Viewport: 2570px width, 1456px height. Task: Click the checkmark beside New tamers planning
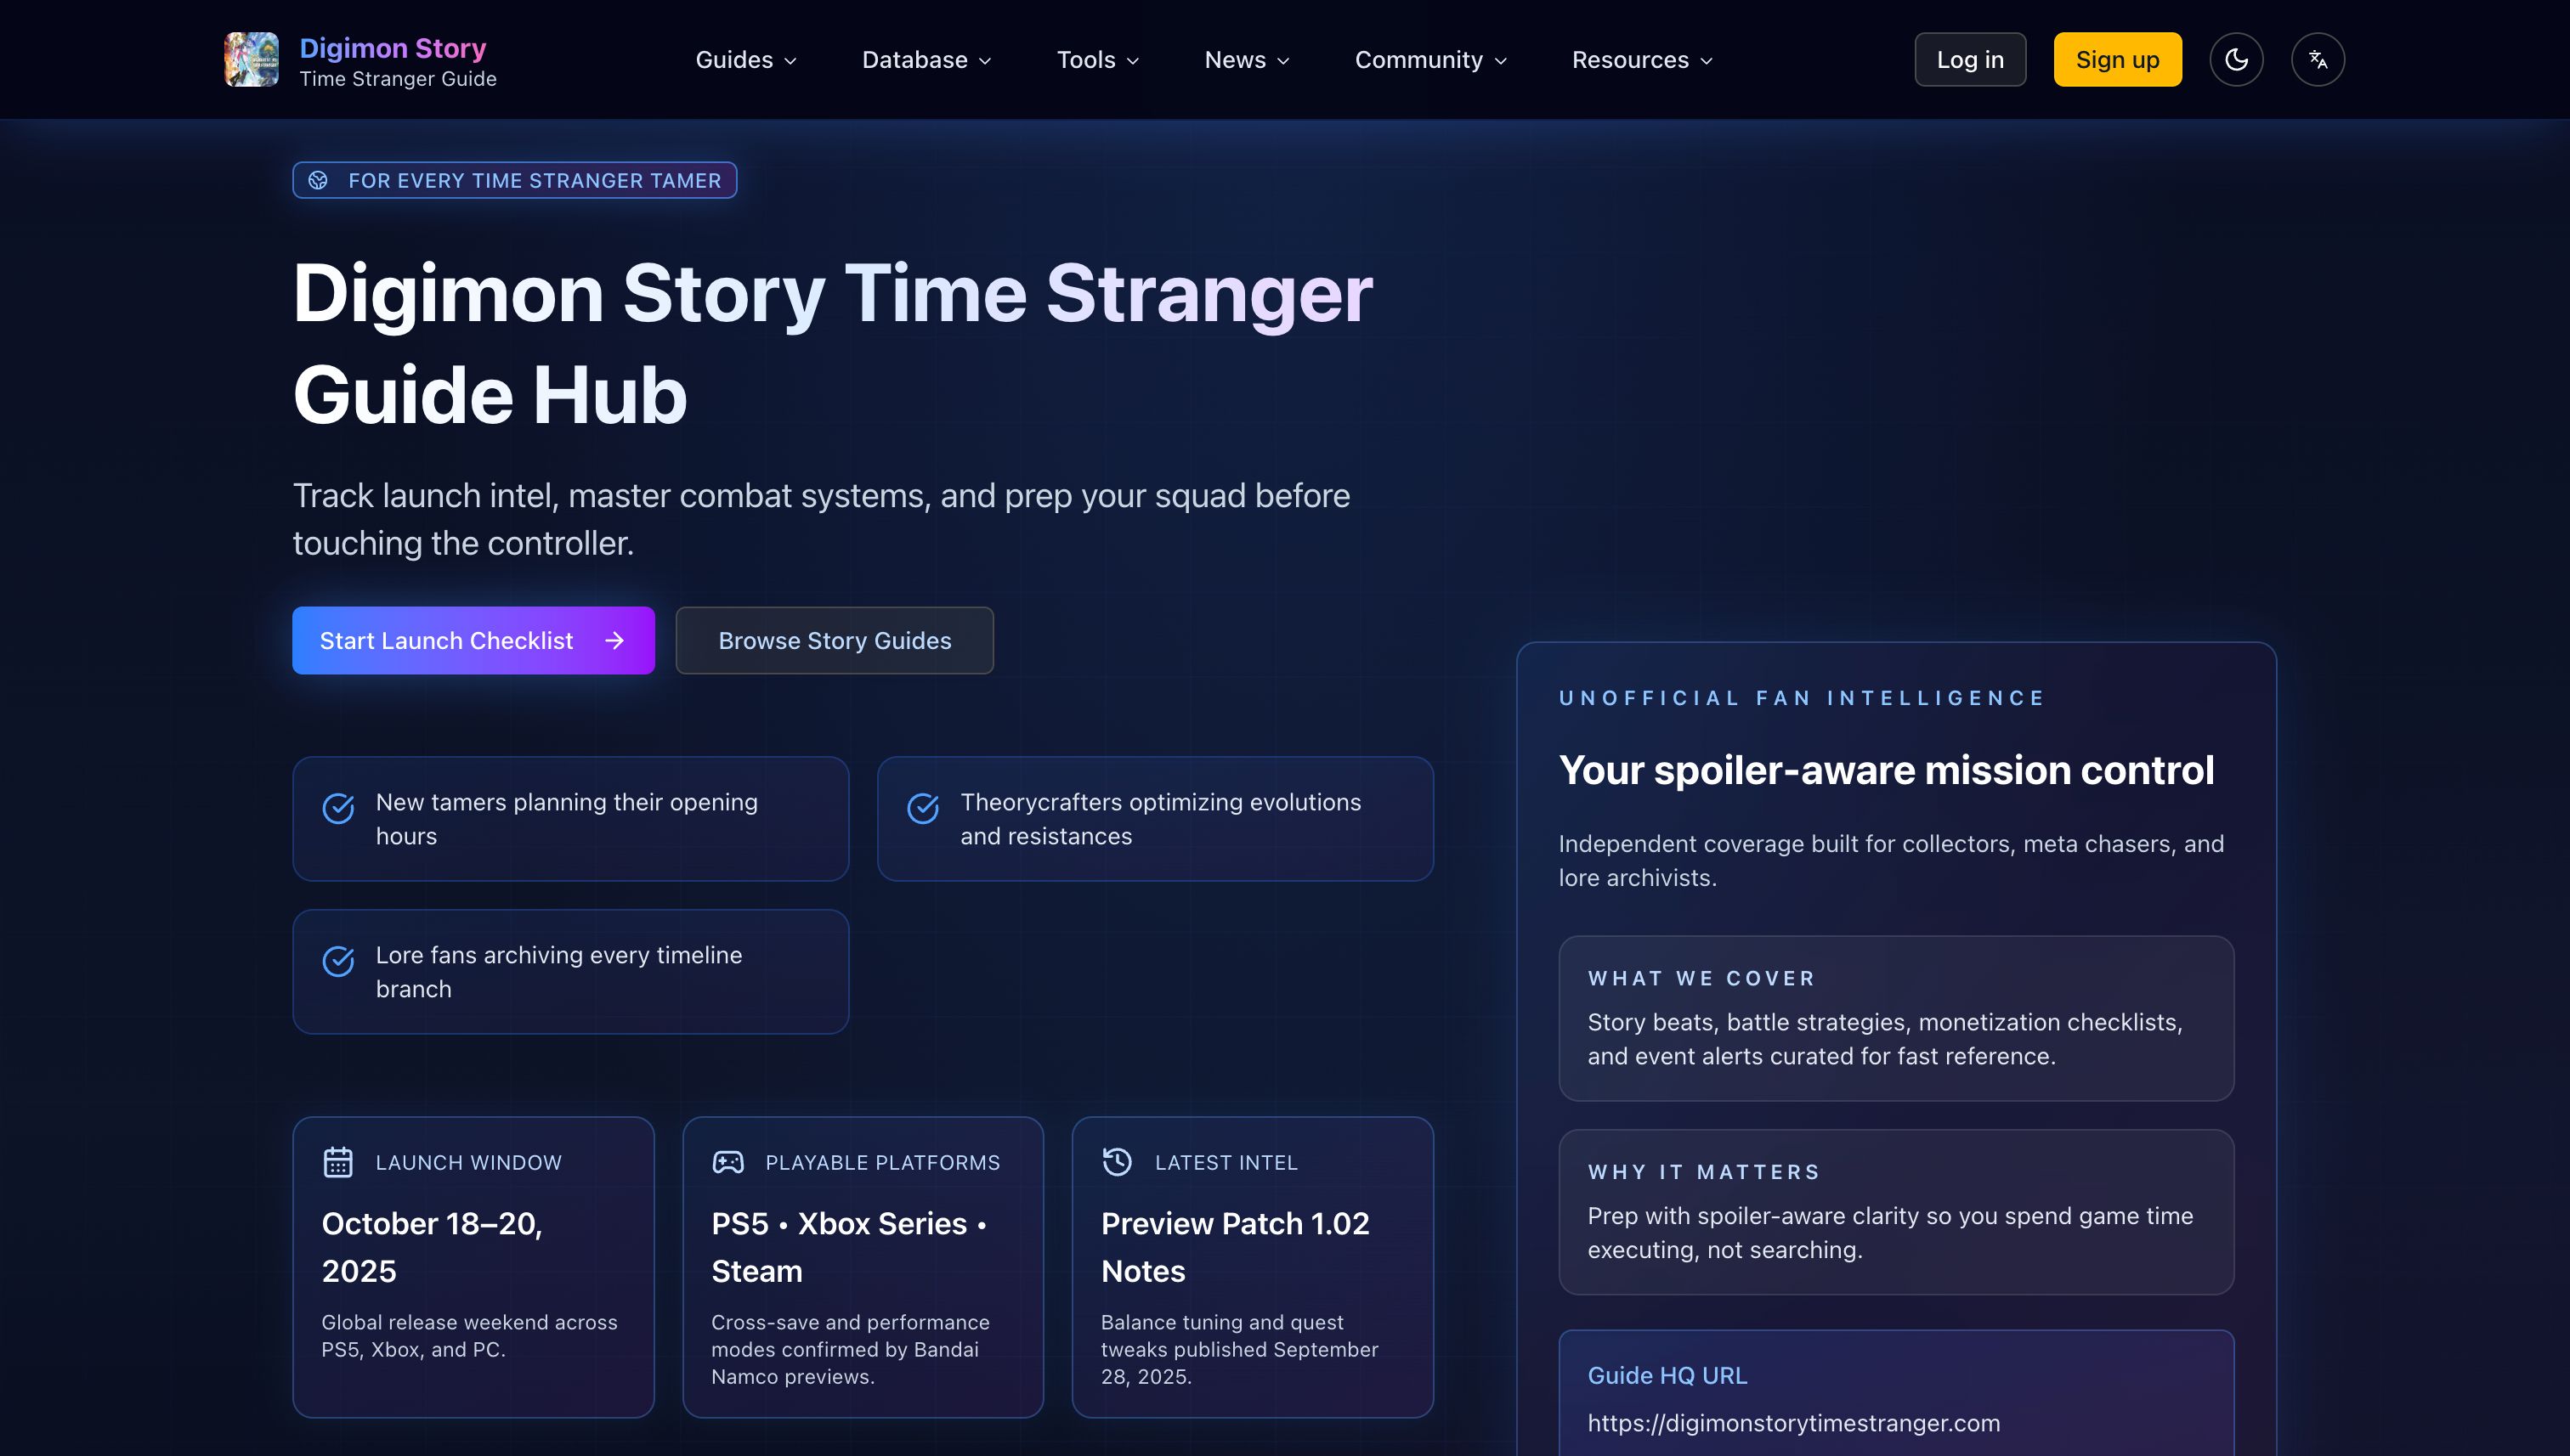[338, 808]
